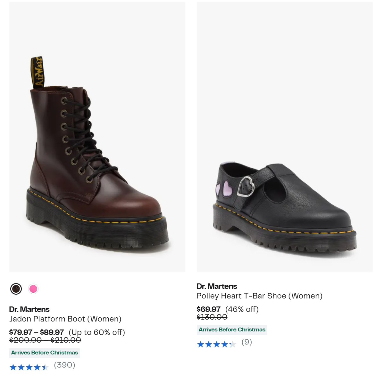This screenshot has width=376, height=381.
Task: Open the star rating of the Jadon Boot
Action: [x=29, y=367]
